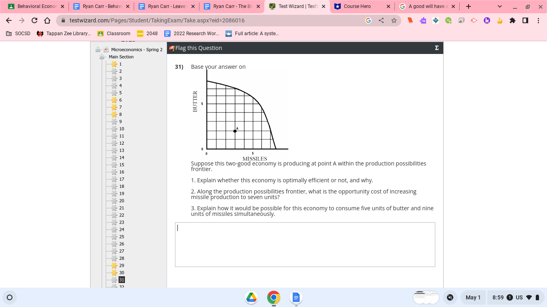The image size is (547, 307).
Task: Open the orange book extension
Action: pyautogui.click(x=410, y=20)
